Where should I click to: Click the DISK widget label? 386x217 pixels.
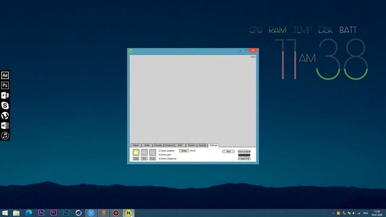326,30
